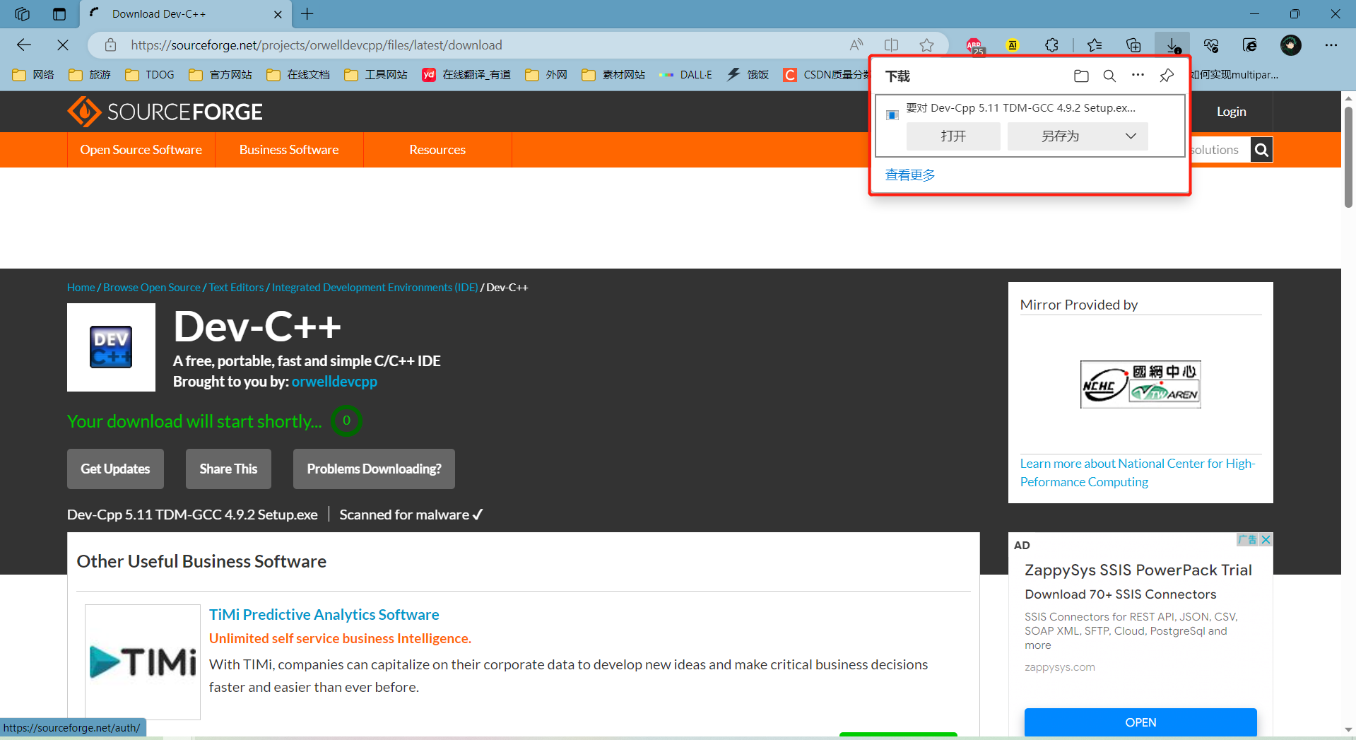Open the 网络 bookmarks folder
The image size is (1356, 740).
pyautogui.click(x=33, y=75)
